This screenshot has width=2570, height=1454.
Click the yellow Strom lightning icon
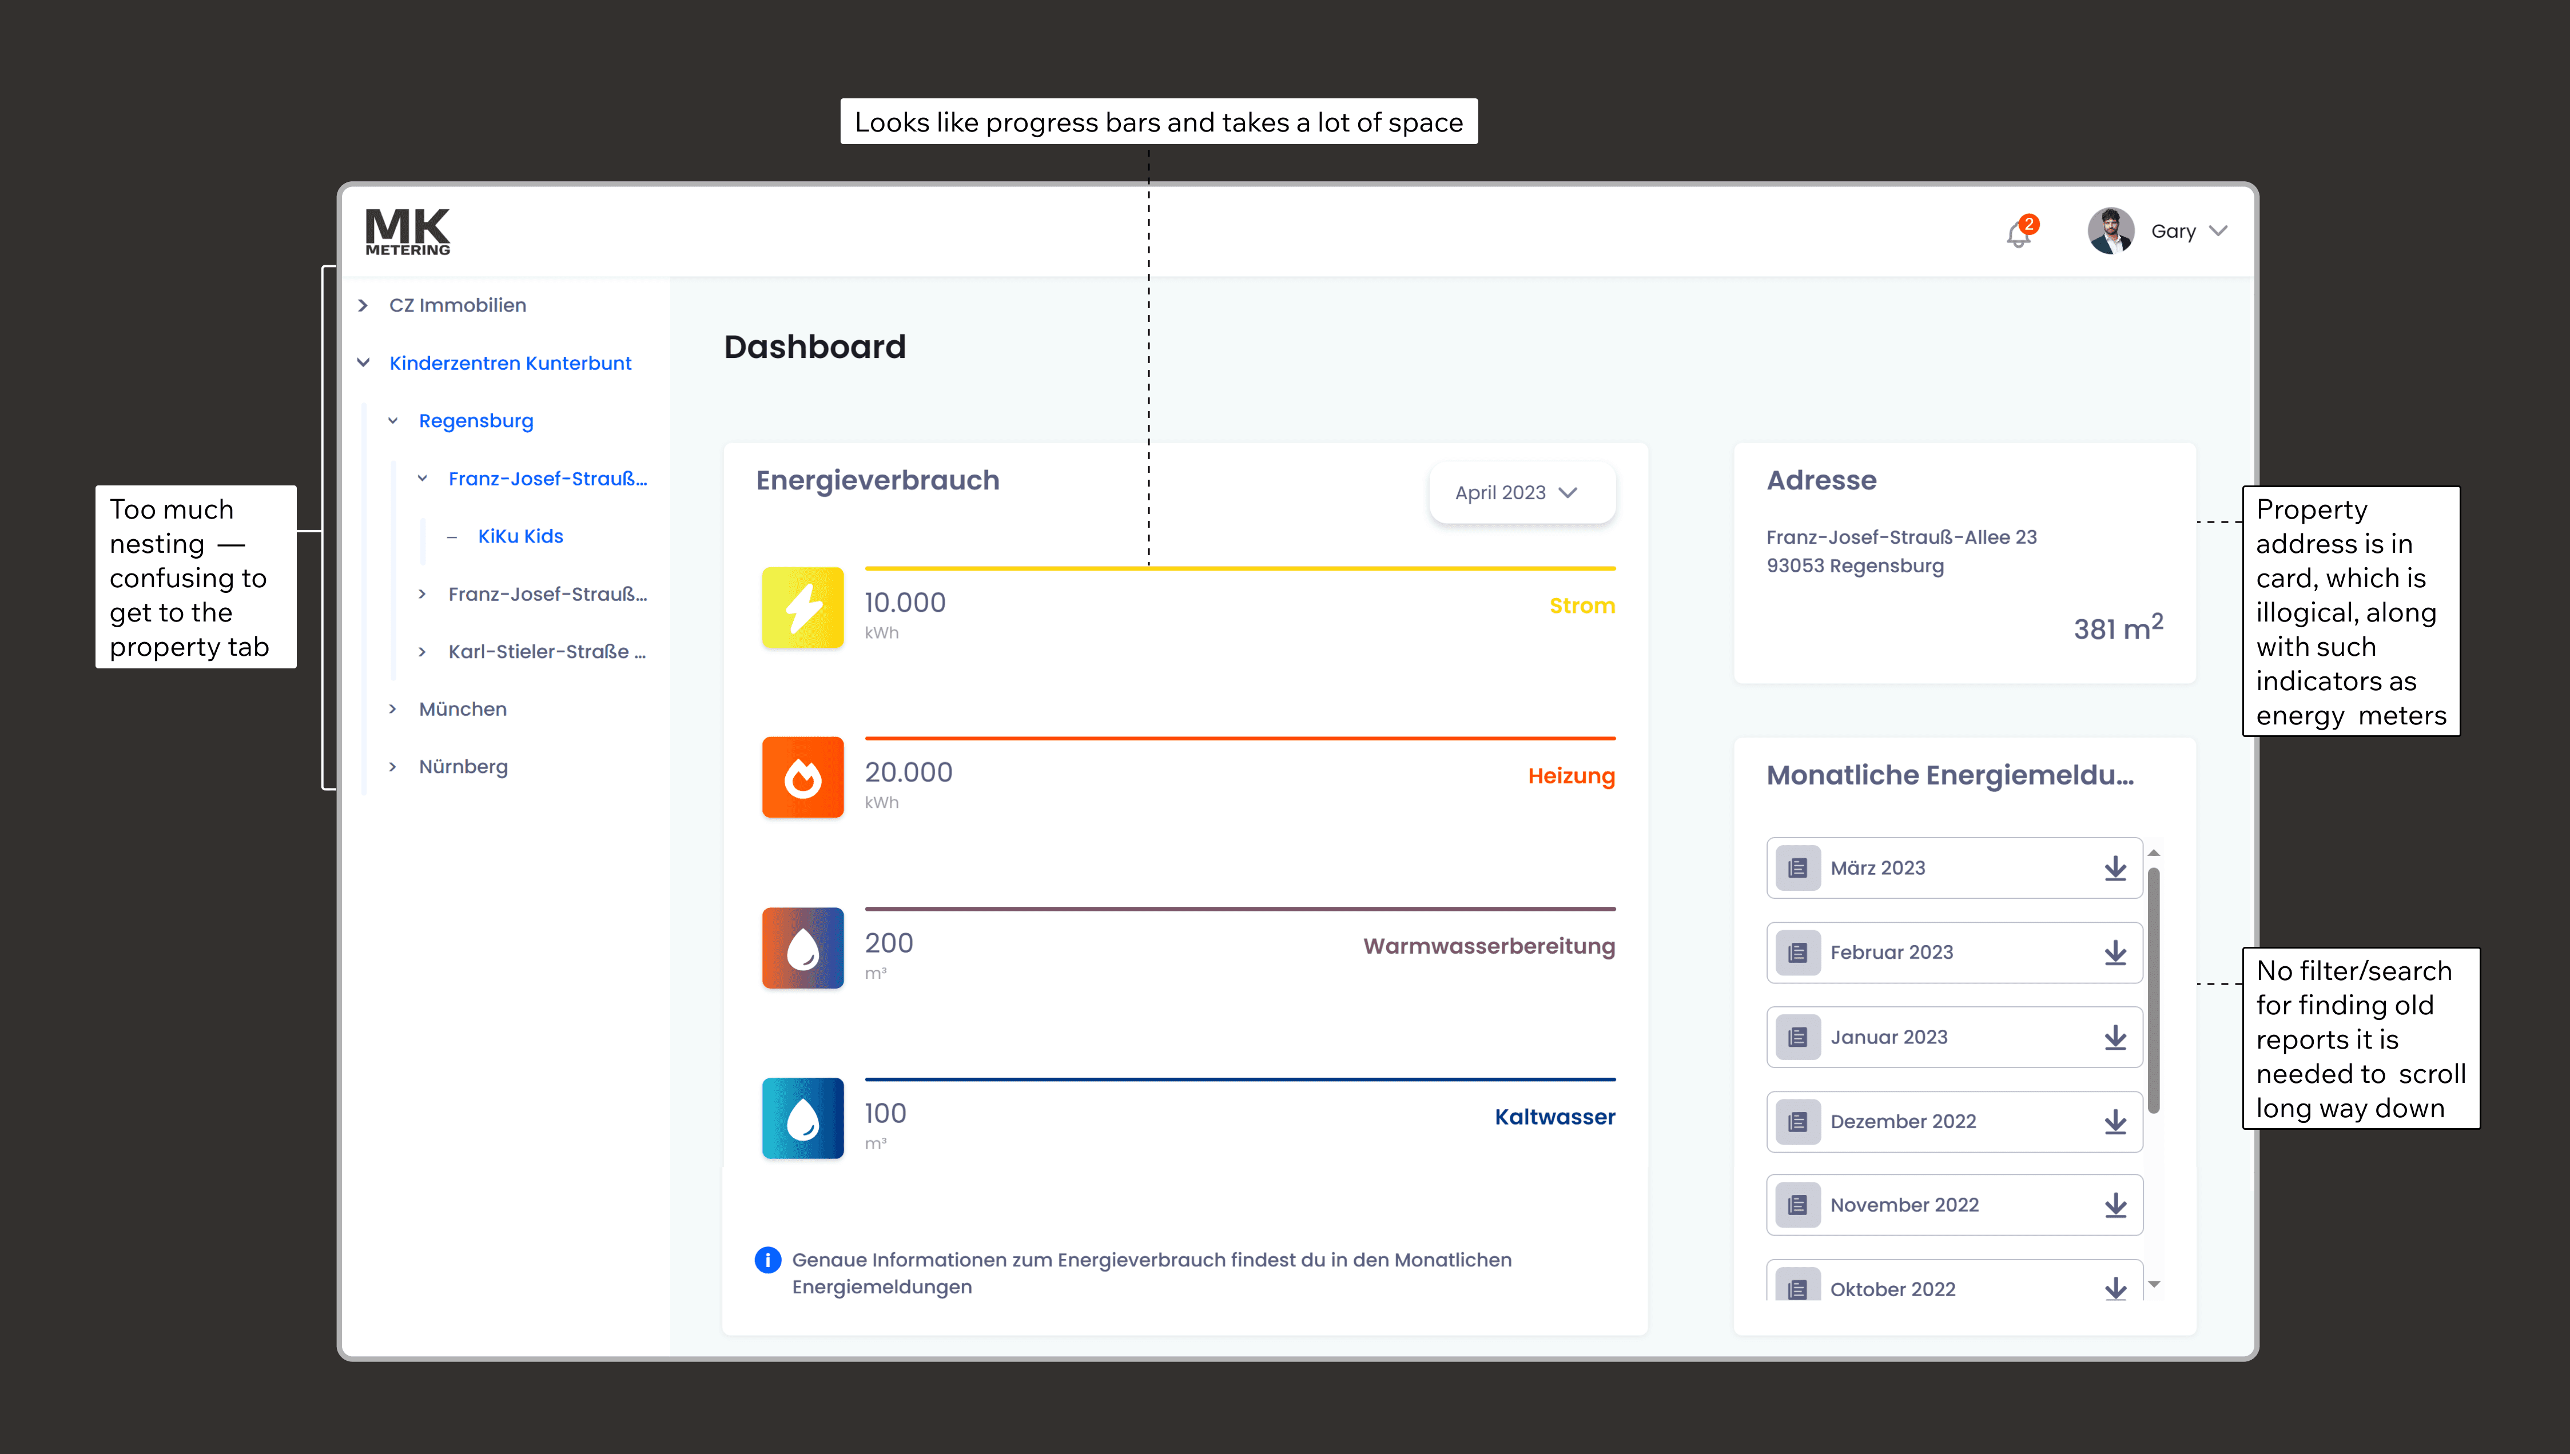802,607
